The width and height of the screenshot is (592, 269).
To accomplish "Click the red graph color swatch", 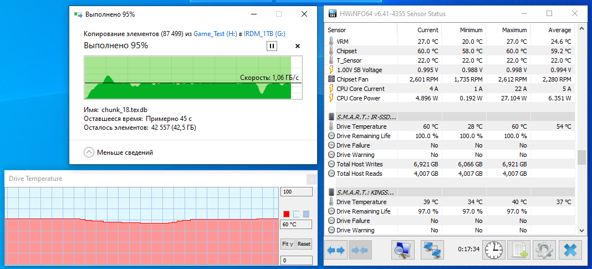I will point(286,214).
